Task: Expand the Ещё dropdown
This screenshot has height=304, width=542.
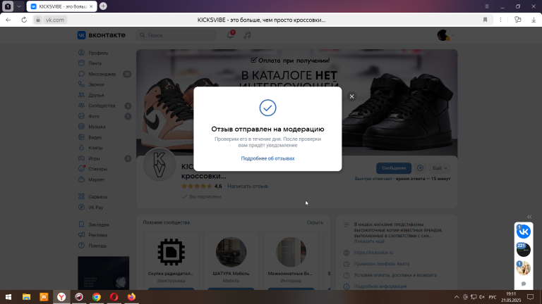Action: tap(440, 168)
